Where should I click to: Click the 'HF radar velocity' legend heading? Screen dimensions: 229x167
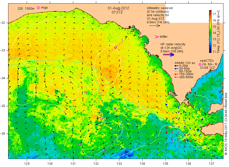pyautogui.click(x=173, y=44)
